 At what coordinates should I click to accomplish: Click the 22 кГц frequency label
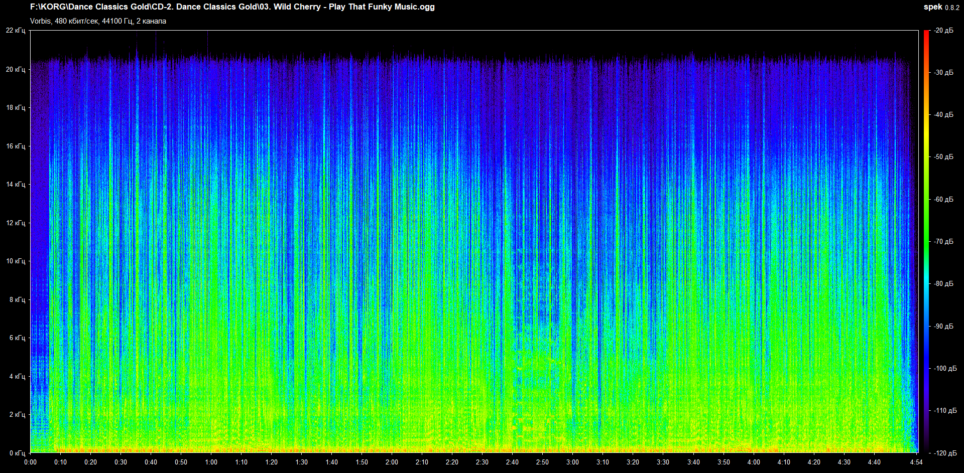pyautogui.click(x=16, y=31)
